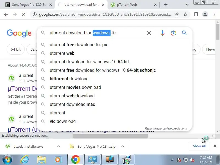Stop loading the page

(24, 14)
